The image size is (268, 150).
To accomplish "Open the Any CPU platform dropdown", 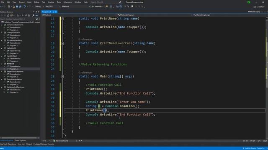I will click(x=53, y=7).
